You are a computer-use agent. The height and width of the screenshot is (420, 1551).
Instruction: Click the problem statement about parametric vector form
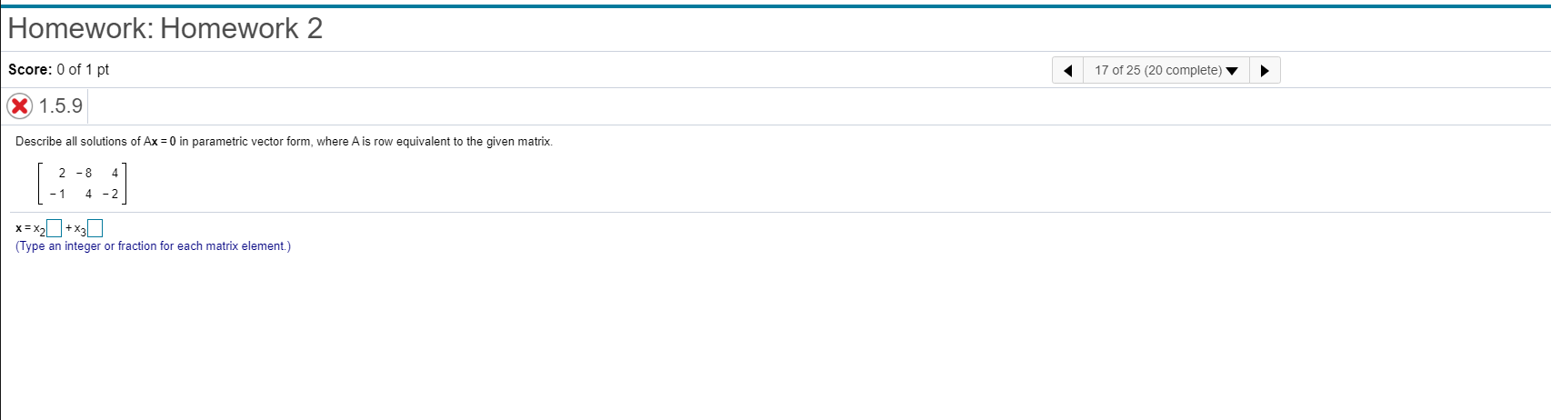coord(284,141)
